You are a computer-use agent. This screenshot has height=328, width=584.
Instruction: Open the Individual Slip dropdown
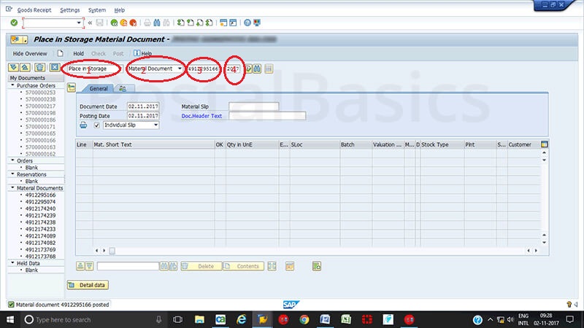(x=155, y=125)
